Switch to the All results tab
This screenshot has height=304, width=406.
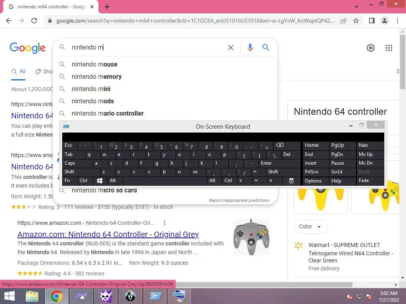coord(18,72)
